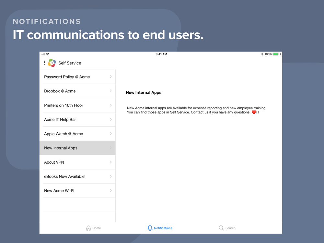Expand chevron on Dropbox @ Acme row
The width and height of the screenshot is (324, 243).
111,91
